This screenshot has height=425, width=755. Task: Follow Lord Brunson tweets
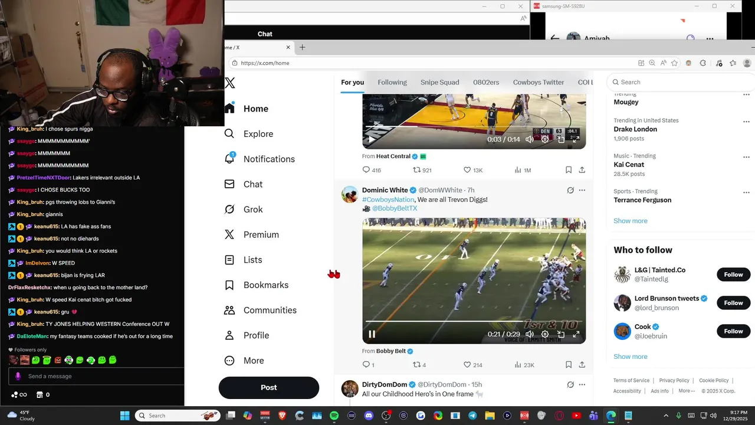(733, 303)
